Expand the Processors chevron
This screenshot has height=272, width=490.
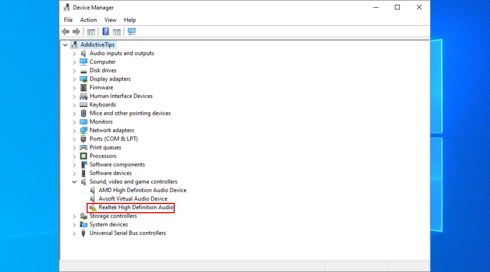click(74, 156)
